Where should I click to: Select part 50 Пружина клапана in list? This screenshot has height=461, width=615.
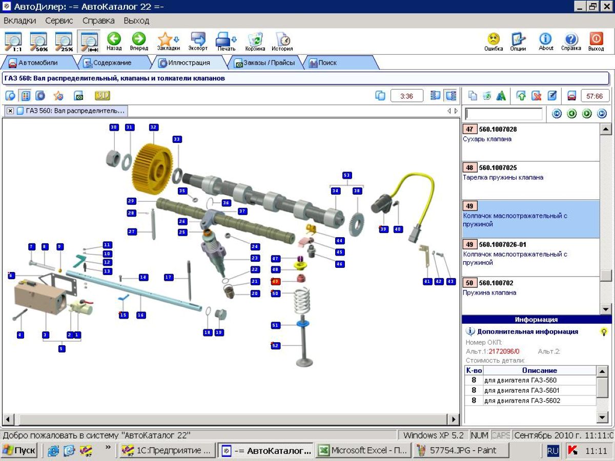[530, 296]
